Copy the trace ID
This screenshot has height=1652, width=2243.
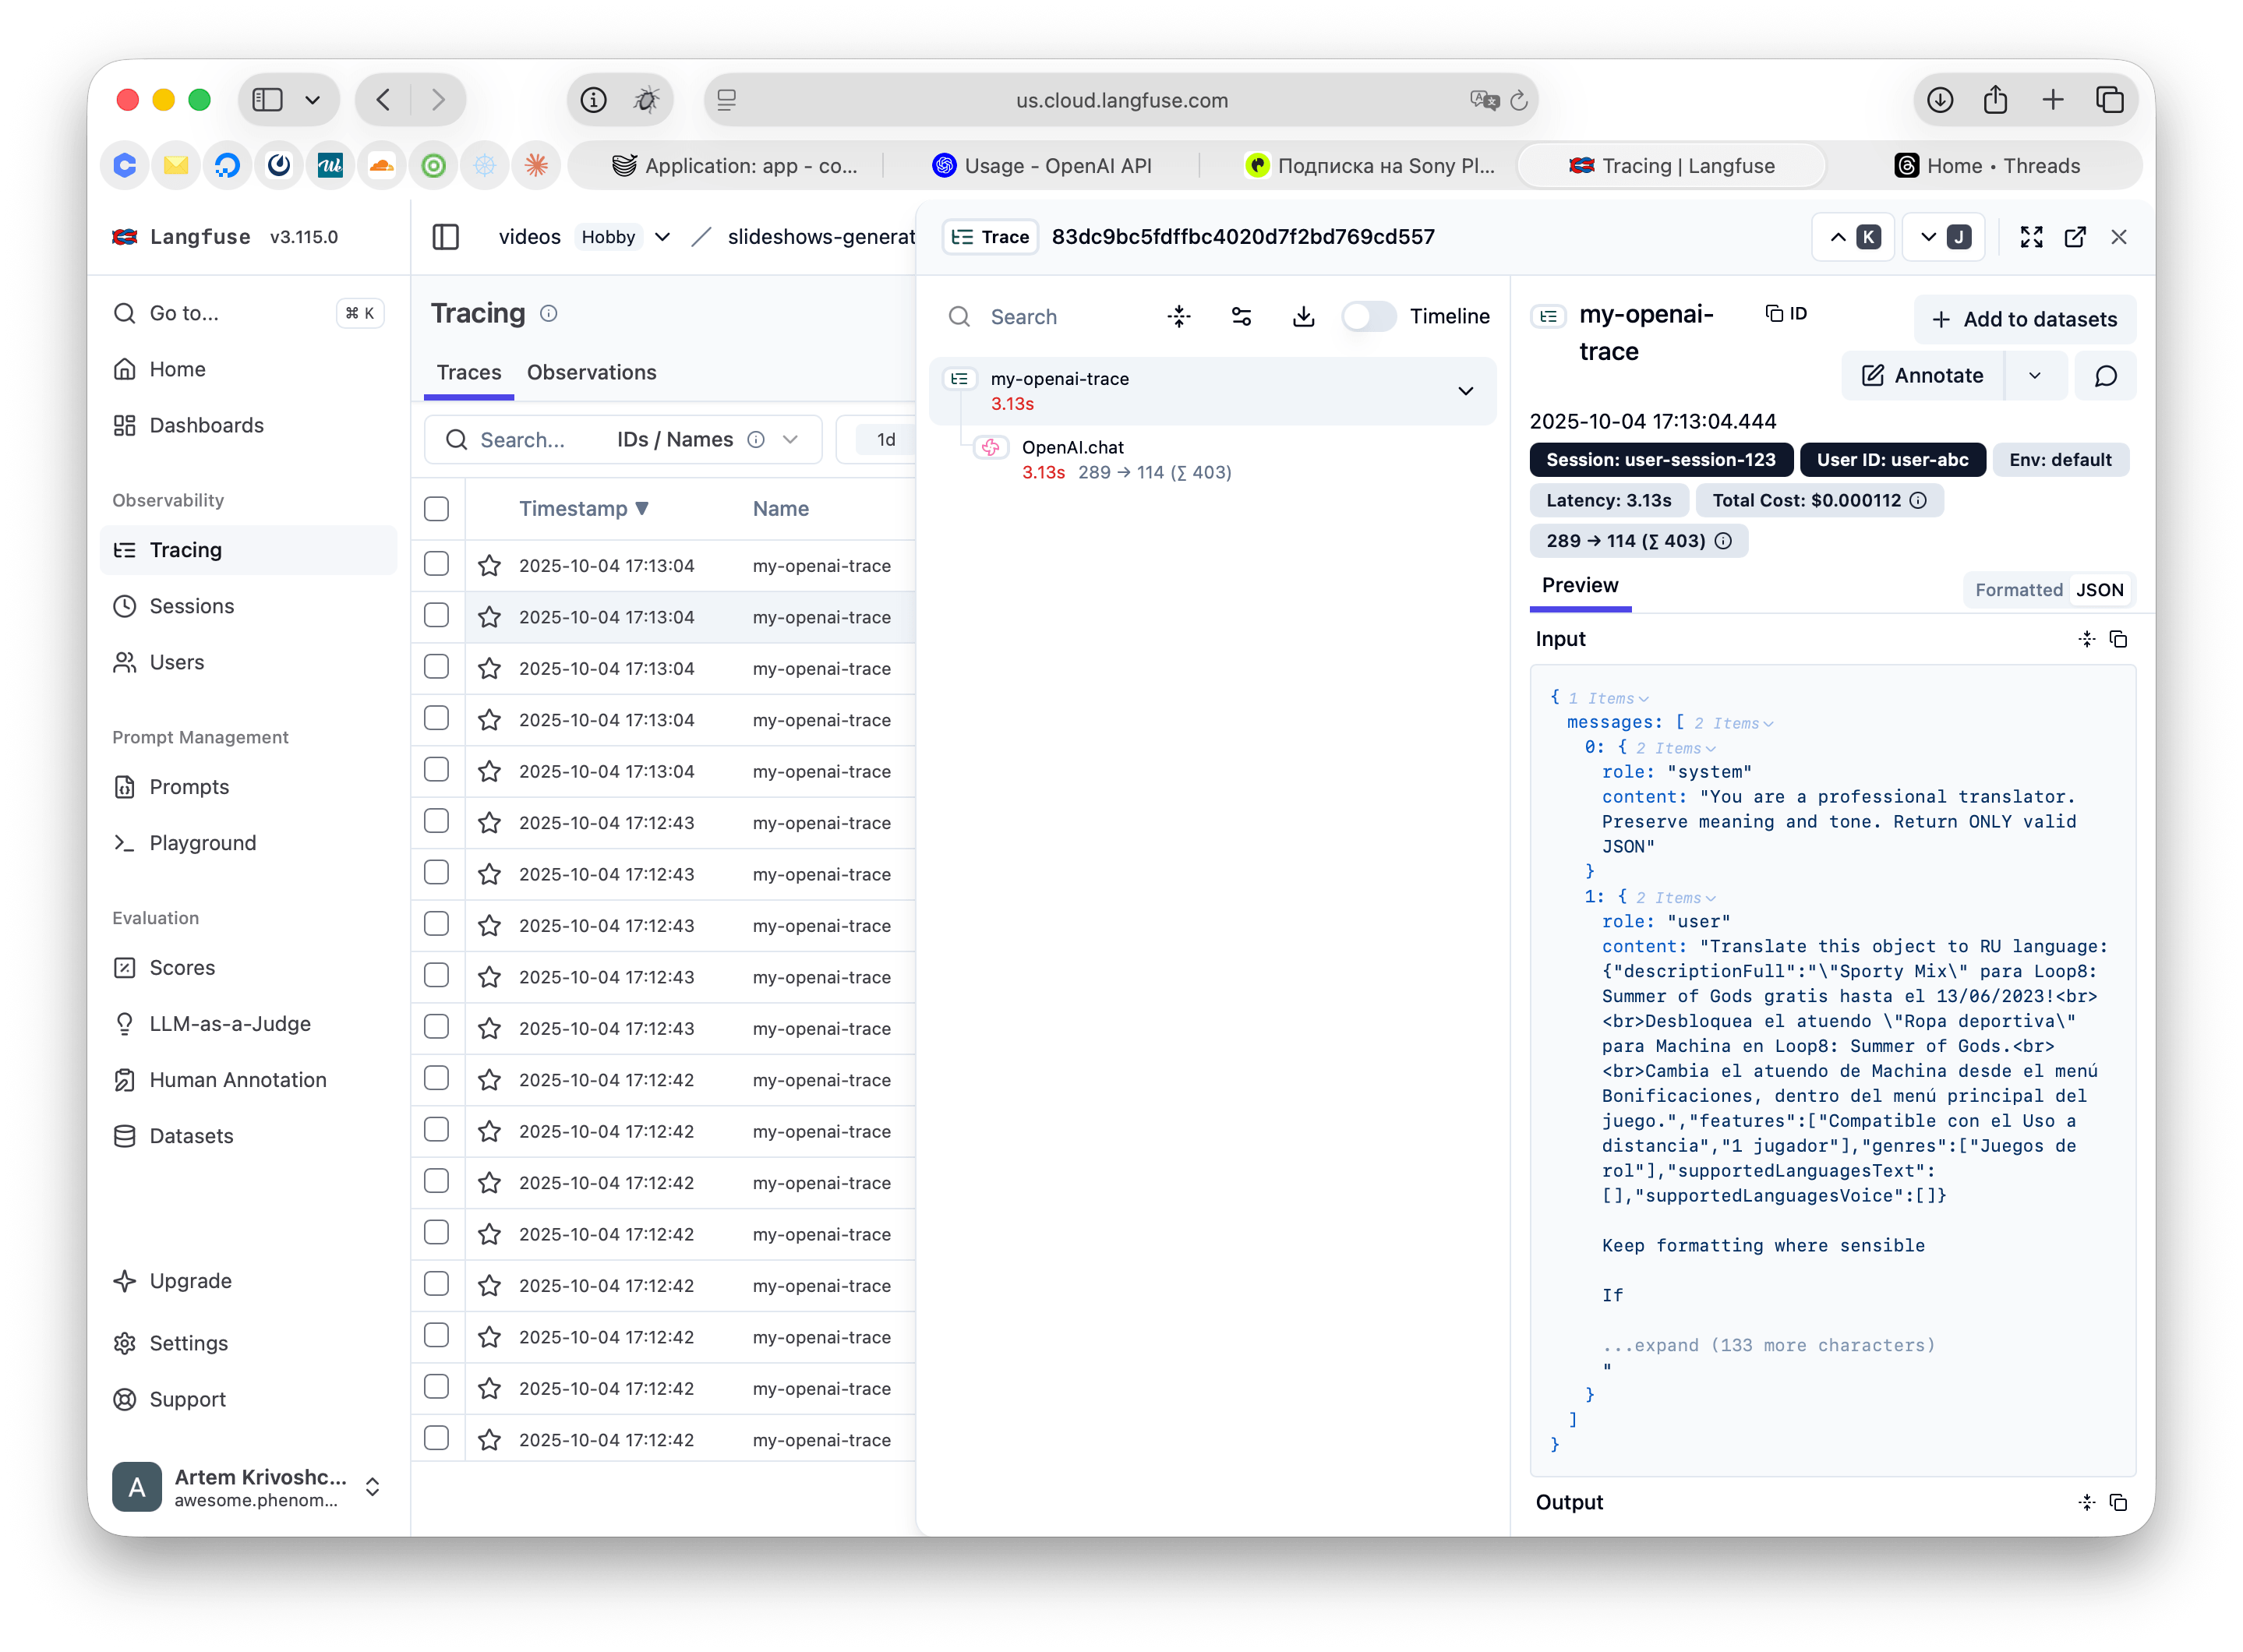coord(1786,314)
